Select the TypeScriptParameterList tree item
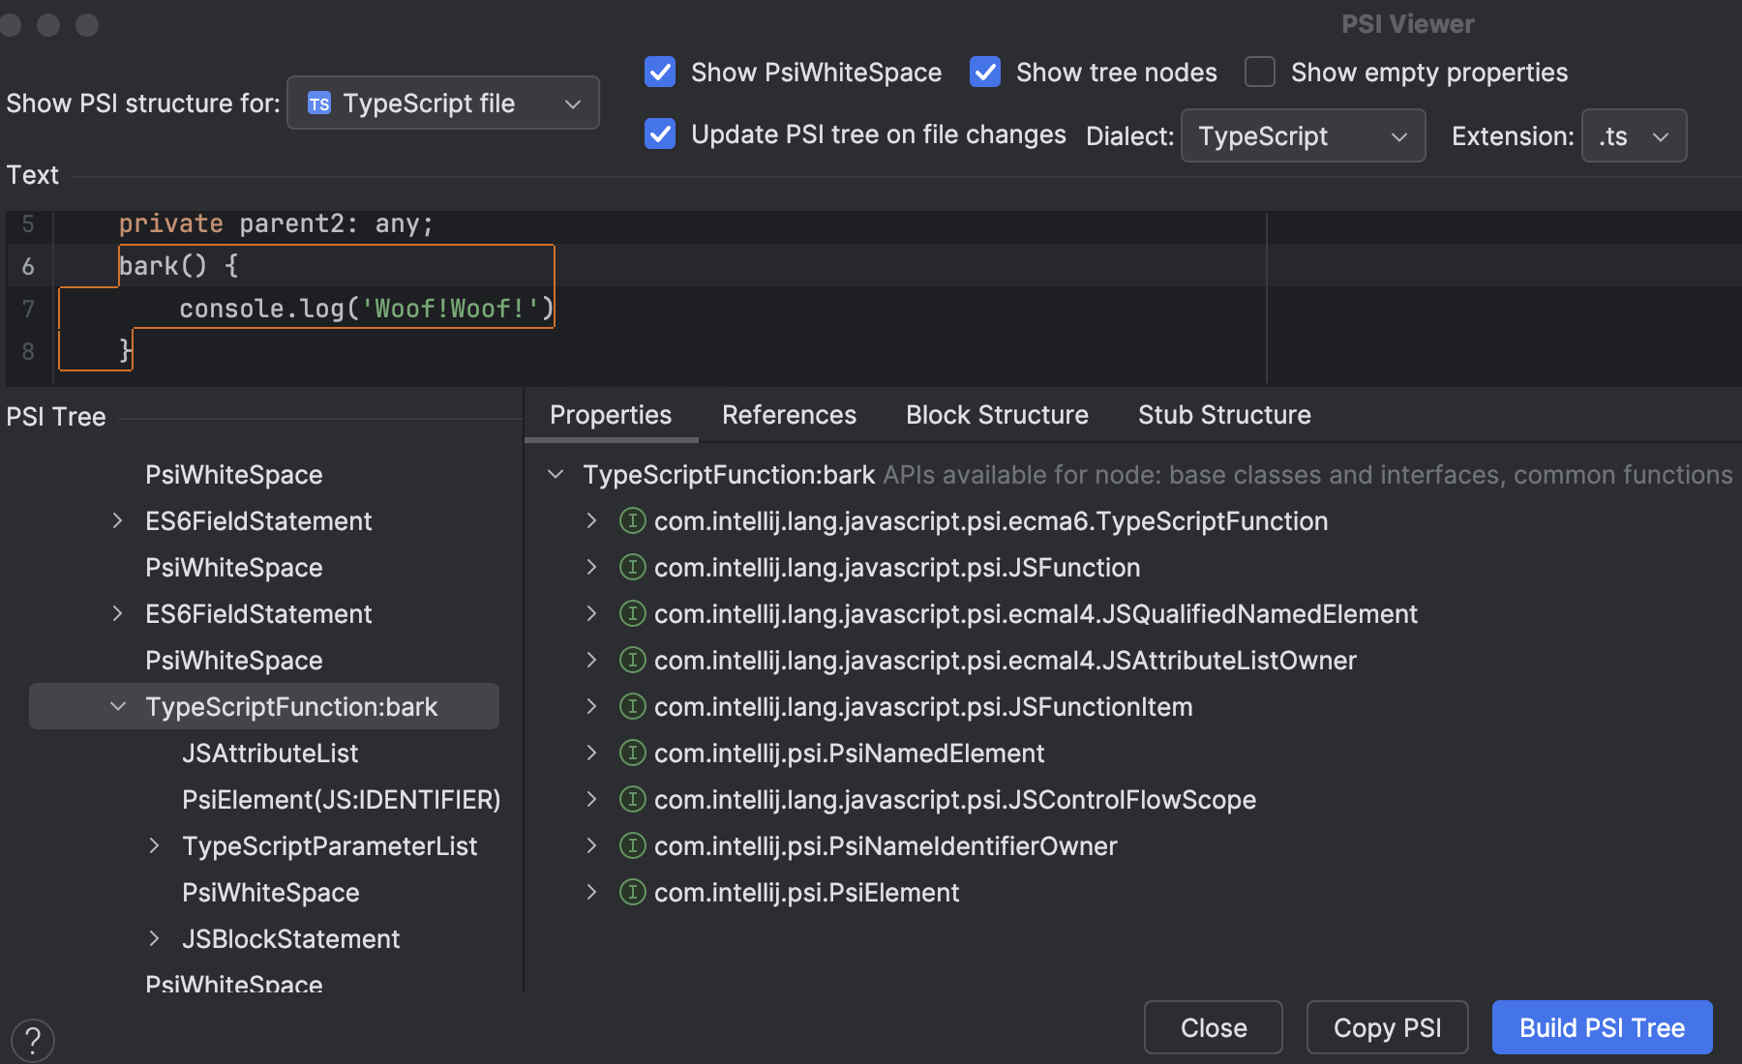 click(329, 845)
